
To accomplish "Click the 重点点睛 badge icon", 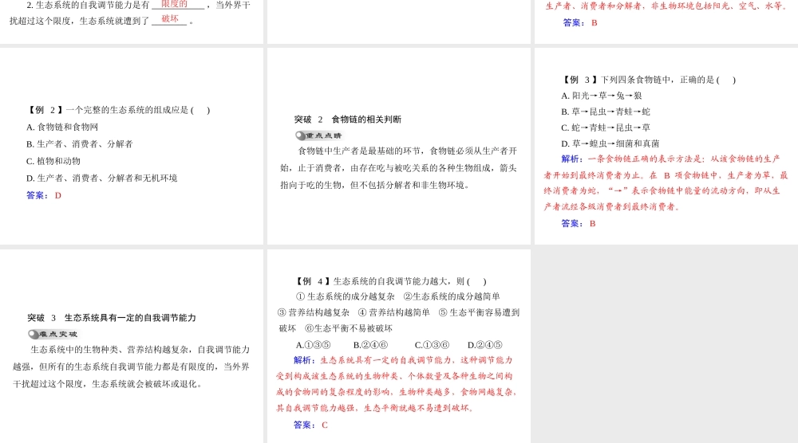I will pos(318,135).
